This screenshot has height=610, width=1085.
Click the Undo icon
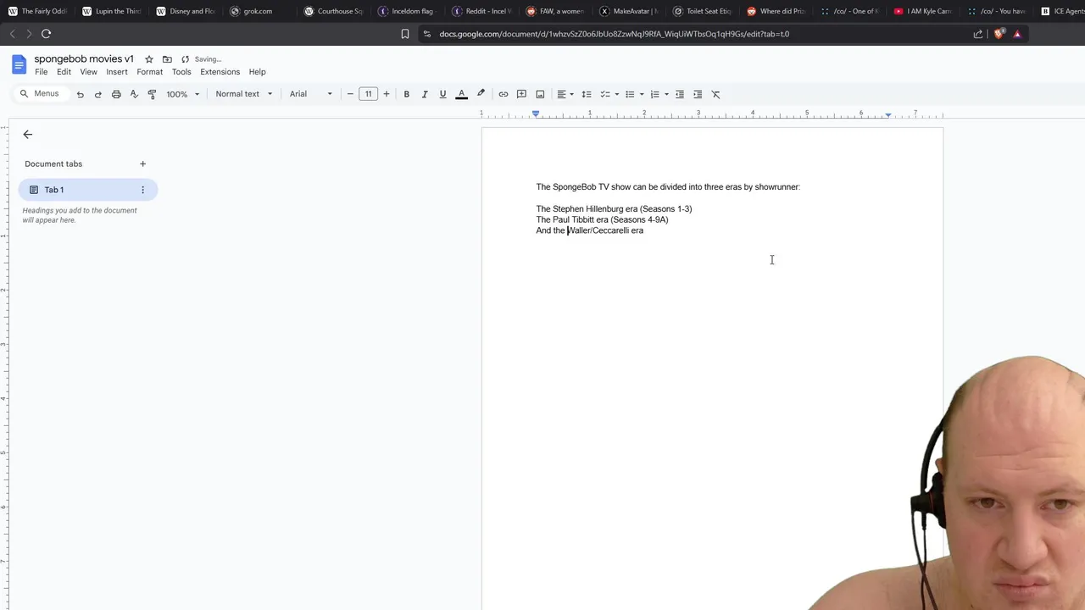81,94
